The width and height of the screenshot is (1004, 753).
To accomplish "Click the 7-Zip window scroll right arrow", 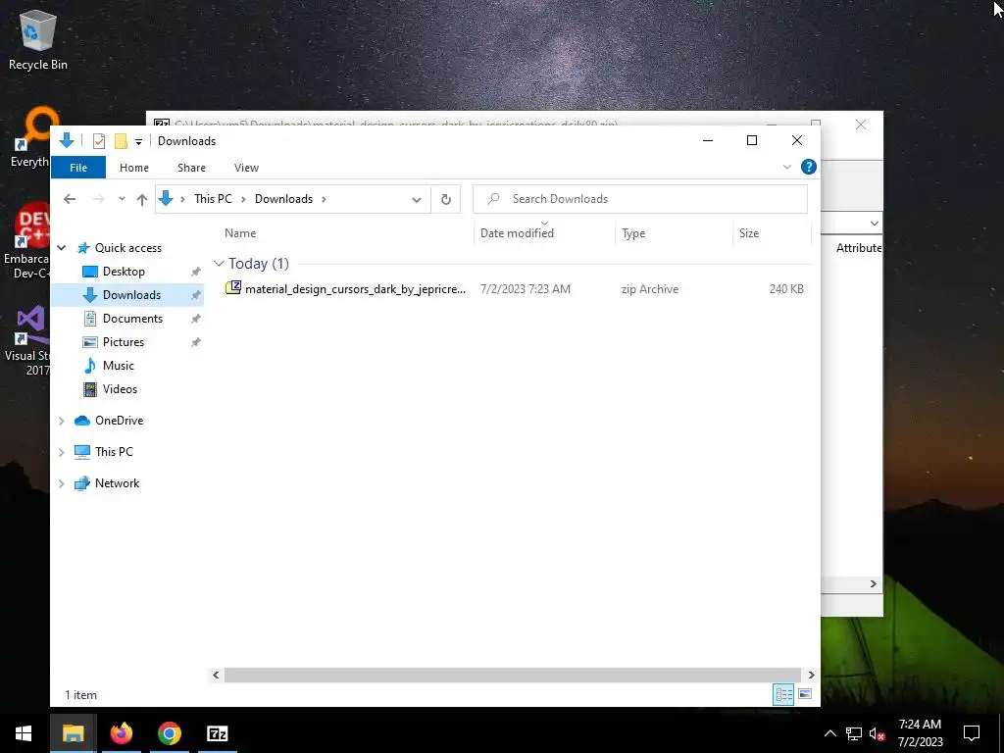I will click(874, 584).
